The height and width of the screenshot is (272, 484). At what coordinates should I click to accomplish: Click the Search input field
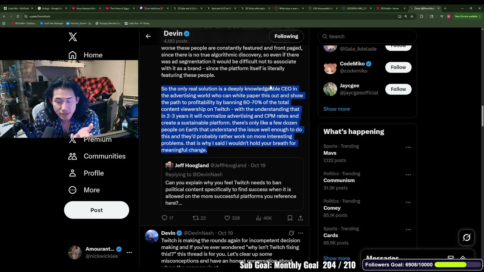(368, 37)
